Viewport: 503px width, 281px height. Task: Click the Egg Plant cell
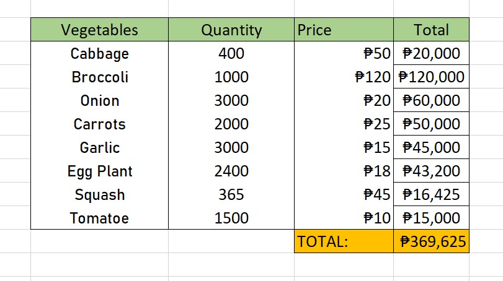(x=99, y=171)
